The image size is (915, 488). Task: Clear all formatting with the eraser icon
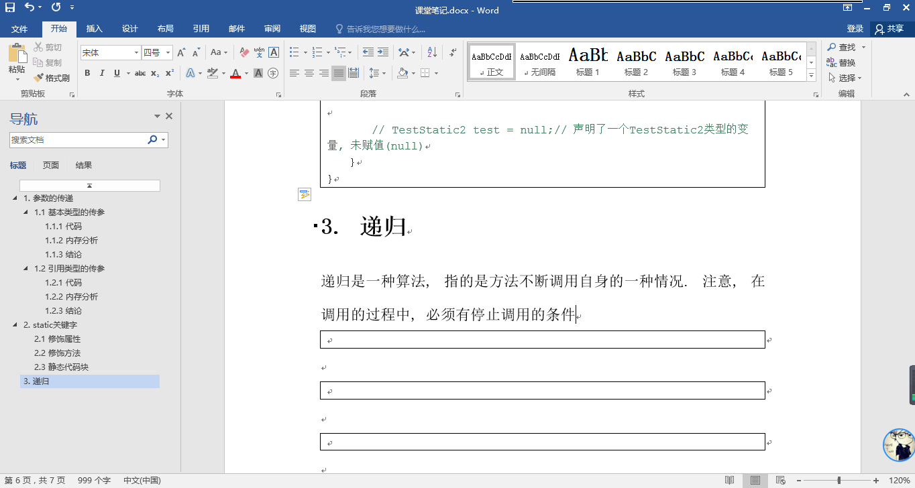click(x=244, y=52)
